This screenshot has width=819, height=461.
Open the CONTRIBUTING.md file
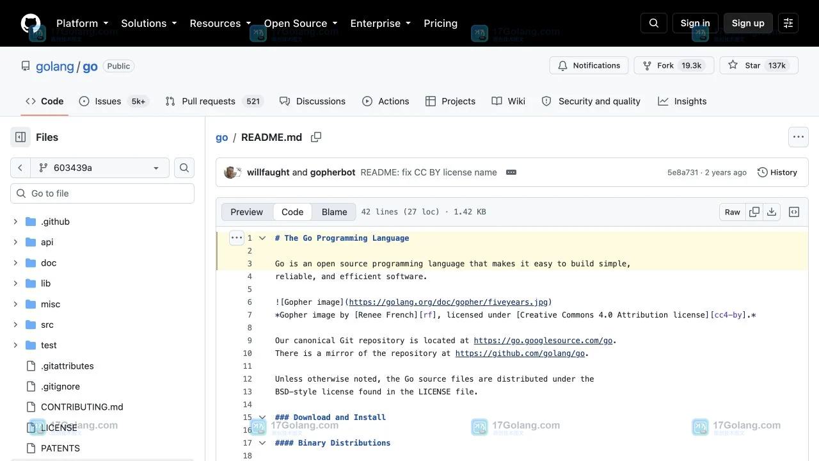coord(82,407)
